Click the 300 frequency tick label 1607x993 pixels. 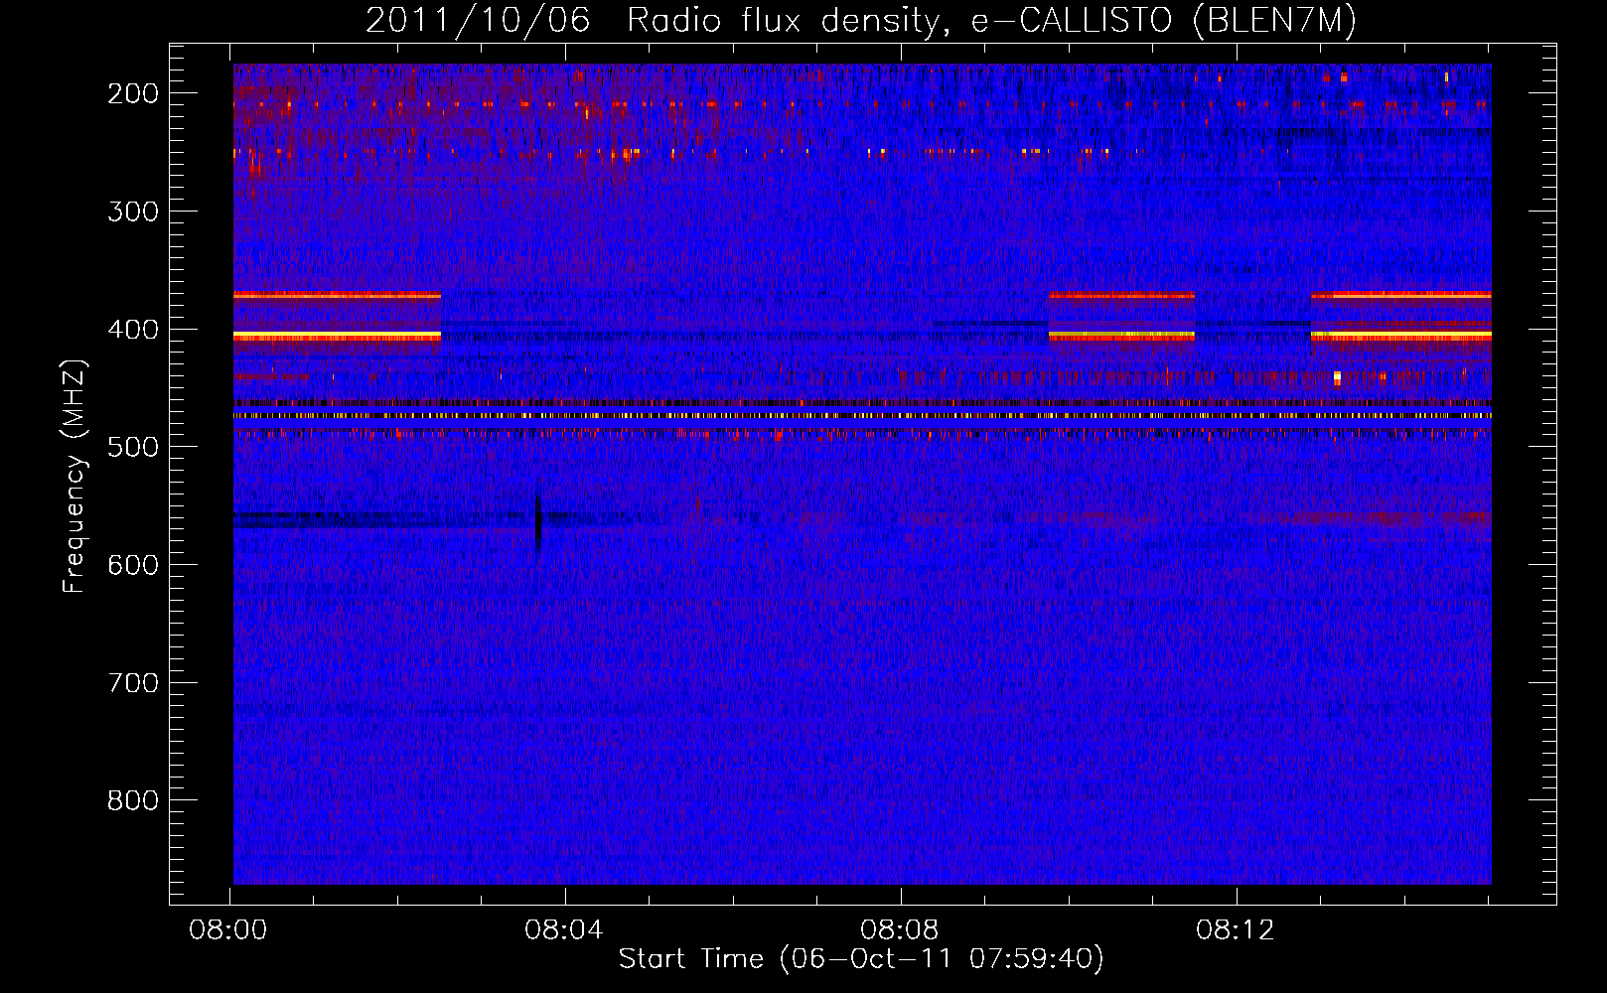tap(133, 212)
